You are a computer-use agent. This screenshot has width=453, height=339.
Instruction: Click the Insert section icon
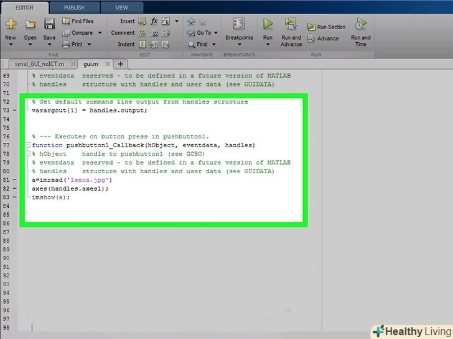(142, 21)
